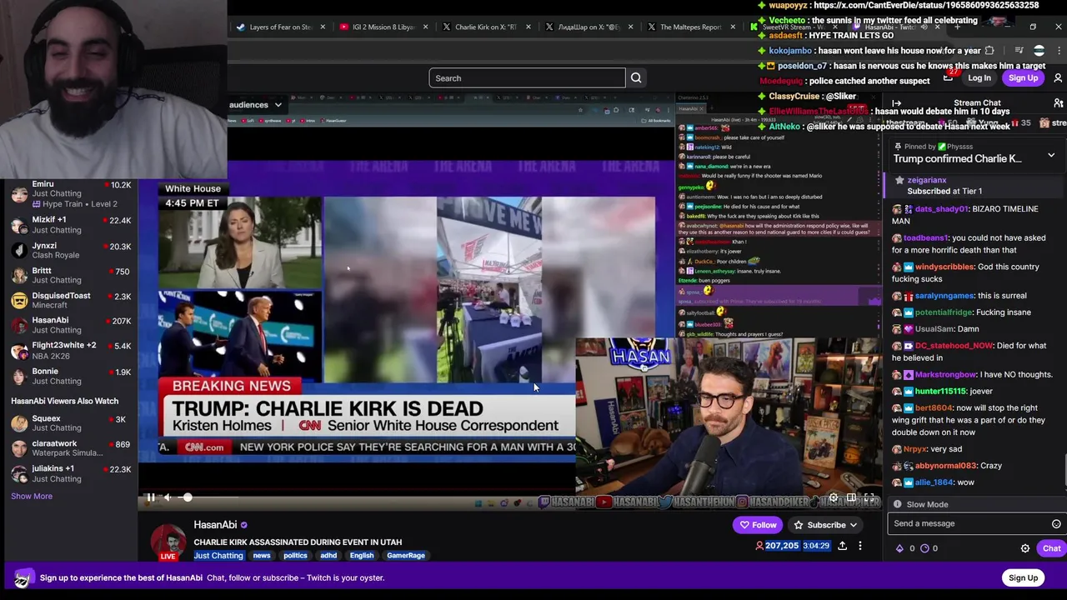1067x600 pixels.
Task: Open the user profile icon in header
Action: click(1058, 78)
